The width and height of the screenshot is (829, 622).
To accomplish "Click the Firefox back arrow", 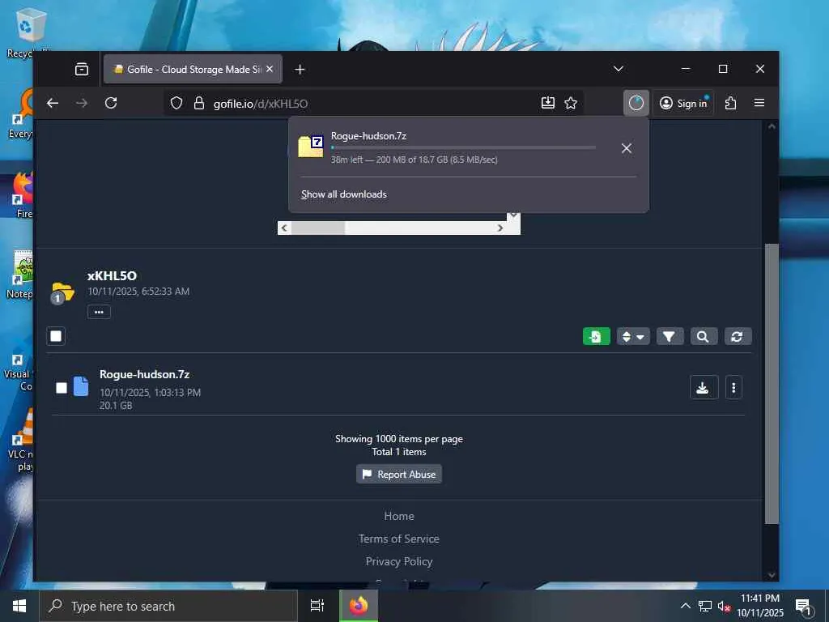I will pyautogui.click(x=53, y=103).
